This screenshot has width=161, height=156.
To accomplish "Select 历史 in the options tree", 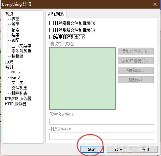I will point(9,61).
